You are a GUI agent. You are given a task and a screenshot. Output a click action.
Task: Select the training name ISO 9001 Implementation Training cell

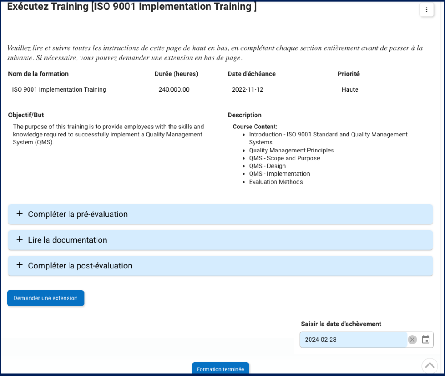59,89
